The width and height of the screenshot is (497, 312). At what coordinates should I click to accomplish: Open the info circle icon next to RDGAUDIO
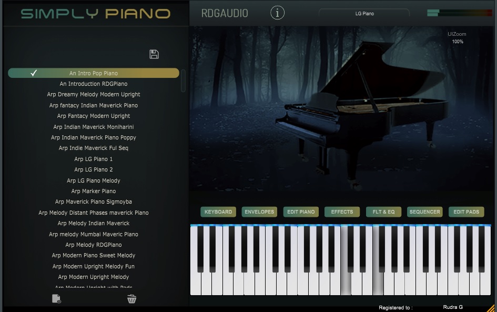(x=277, y=13)
